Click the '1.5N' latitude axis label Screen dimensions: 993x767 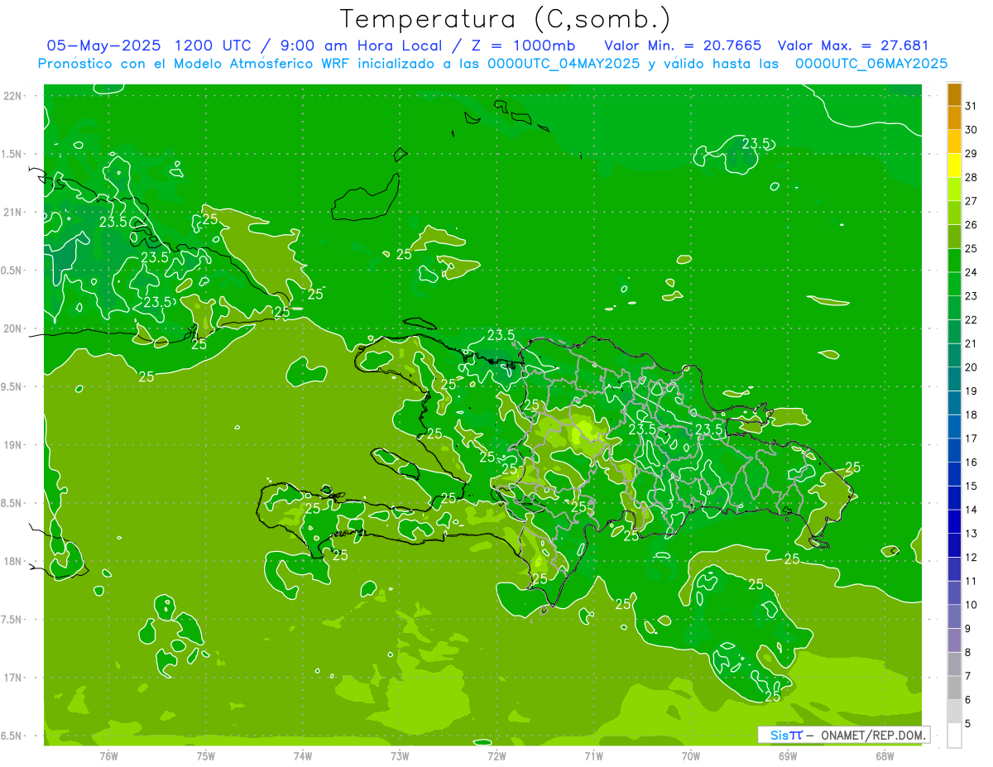pyautogui.click(x=12, y=154)
